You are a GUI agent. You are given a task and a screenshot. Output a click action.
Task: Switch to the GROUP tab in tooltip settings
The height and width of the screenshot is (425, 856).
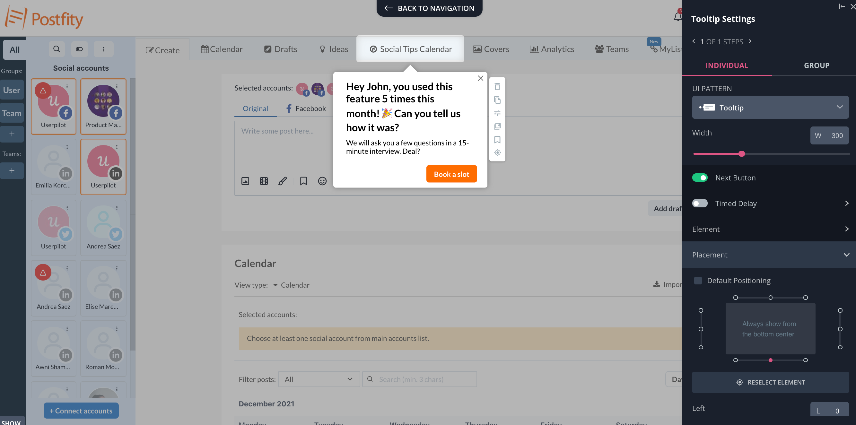click(817, 65)
